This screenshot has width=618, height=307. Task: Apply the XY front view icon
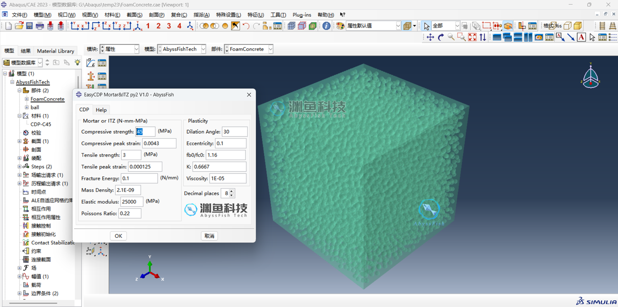75,26
